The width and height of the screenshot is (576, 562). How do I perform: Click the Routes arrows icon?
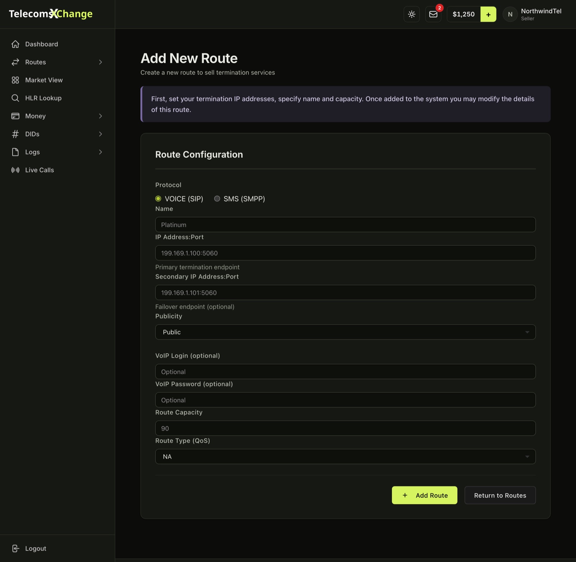15,62
